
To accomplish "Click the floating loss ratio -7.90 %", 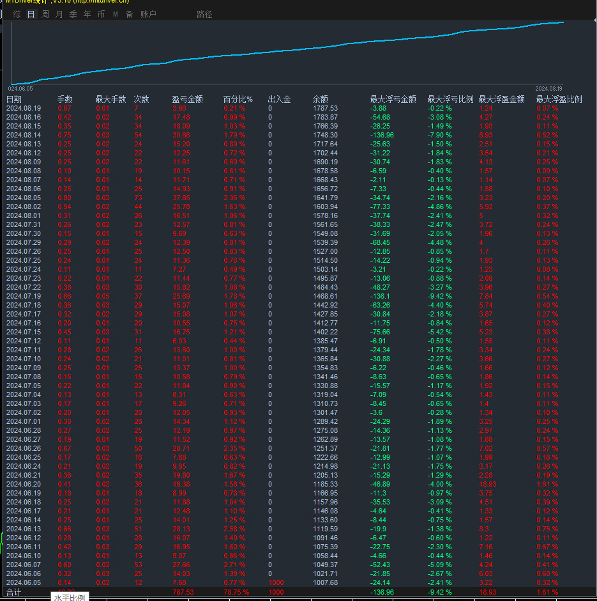I will (x=439, y=135).
